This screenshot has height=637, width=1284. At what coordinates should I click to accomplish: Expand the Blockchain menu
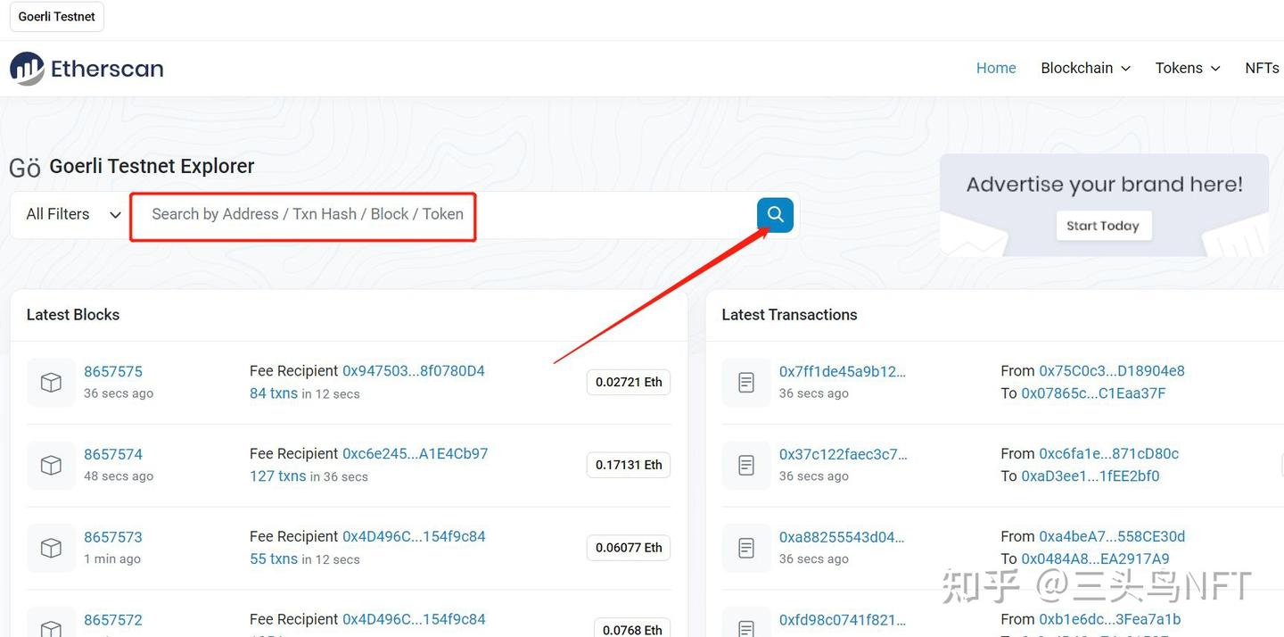point(1085,68)
